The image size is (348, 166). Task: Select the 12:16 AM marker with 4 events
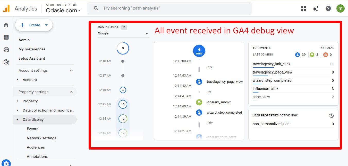click(x=123, y=90)
